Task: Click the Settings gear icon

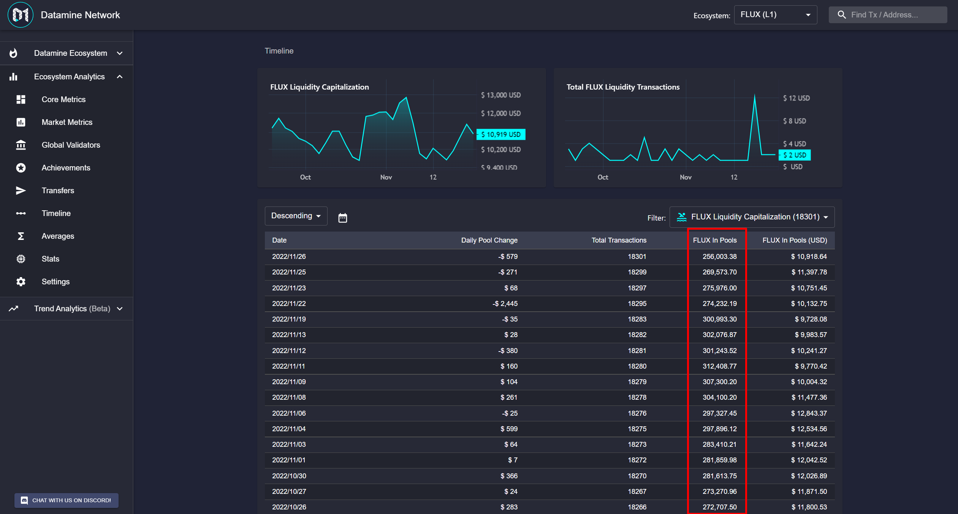Action: [x=21, y=282]
